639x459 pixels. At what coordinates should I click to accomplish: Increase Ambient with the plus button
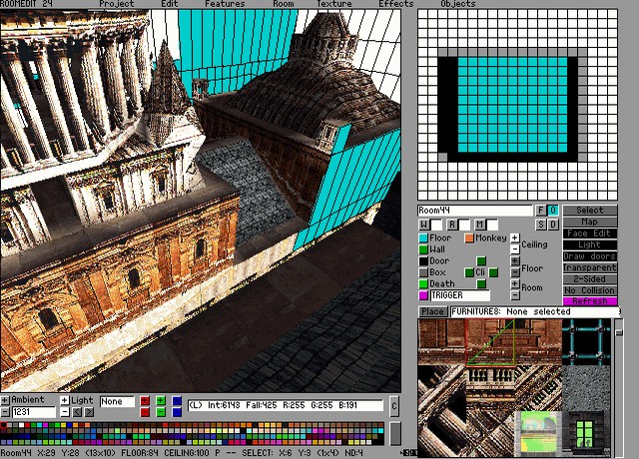(x=5, y=400)
